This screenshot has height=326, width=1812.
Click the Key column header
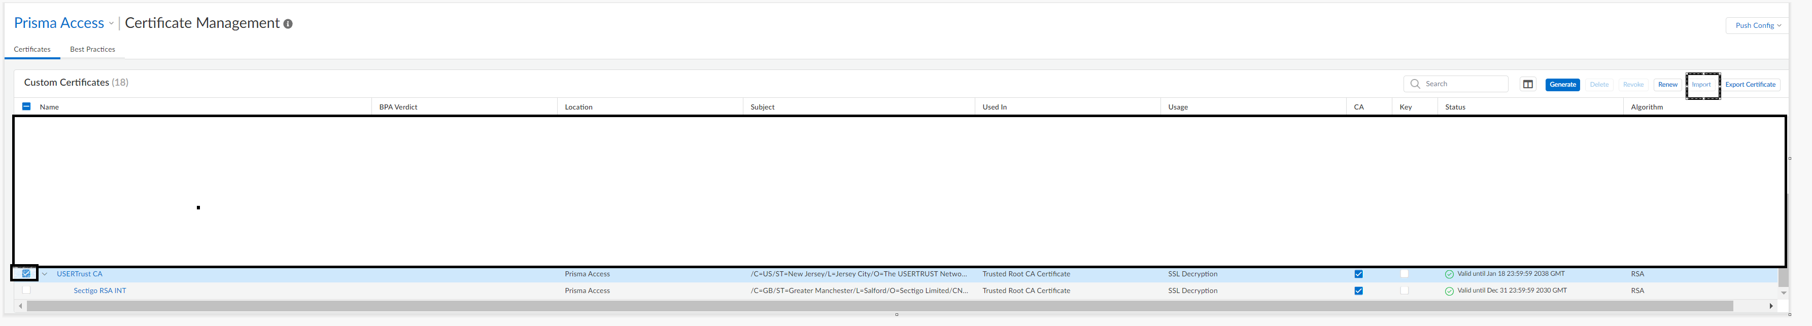pos(1406,107)
